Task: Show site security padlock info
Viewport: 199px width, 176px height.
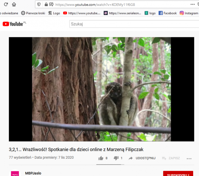Action: coord(46,5)
